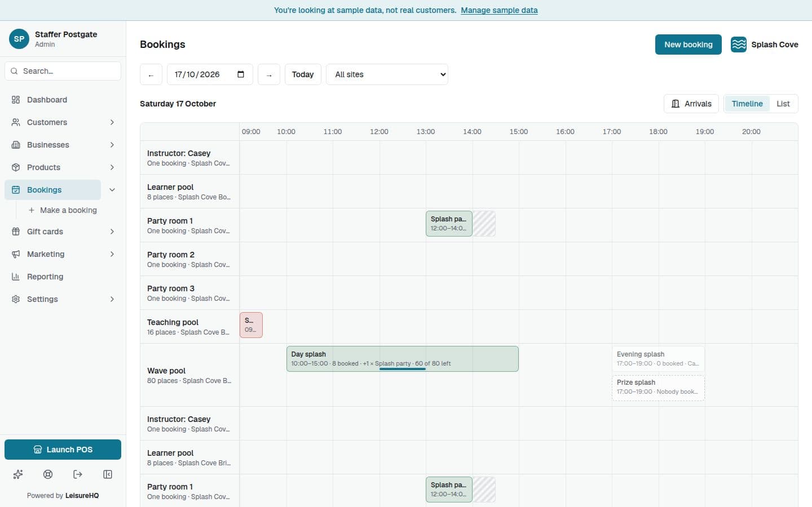Switch to List view

[783, 104]
